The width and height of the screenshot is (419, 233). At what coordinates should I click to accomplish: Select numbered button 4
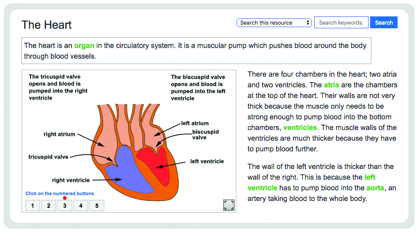pyautogui.click(x=81, y=206)
